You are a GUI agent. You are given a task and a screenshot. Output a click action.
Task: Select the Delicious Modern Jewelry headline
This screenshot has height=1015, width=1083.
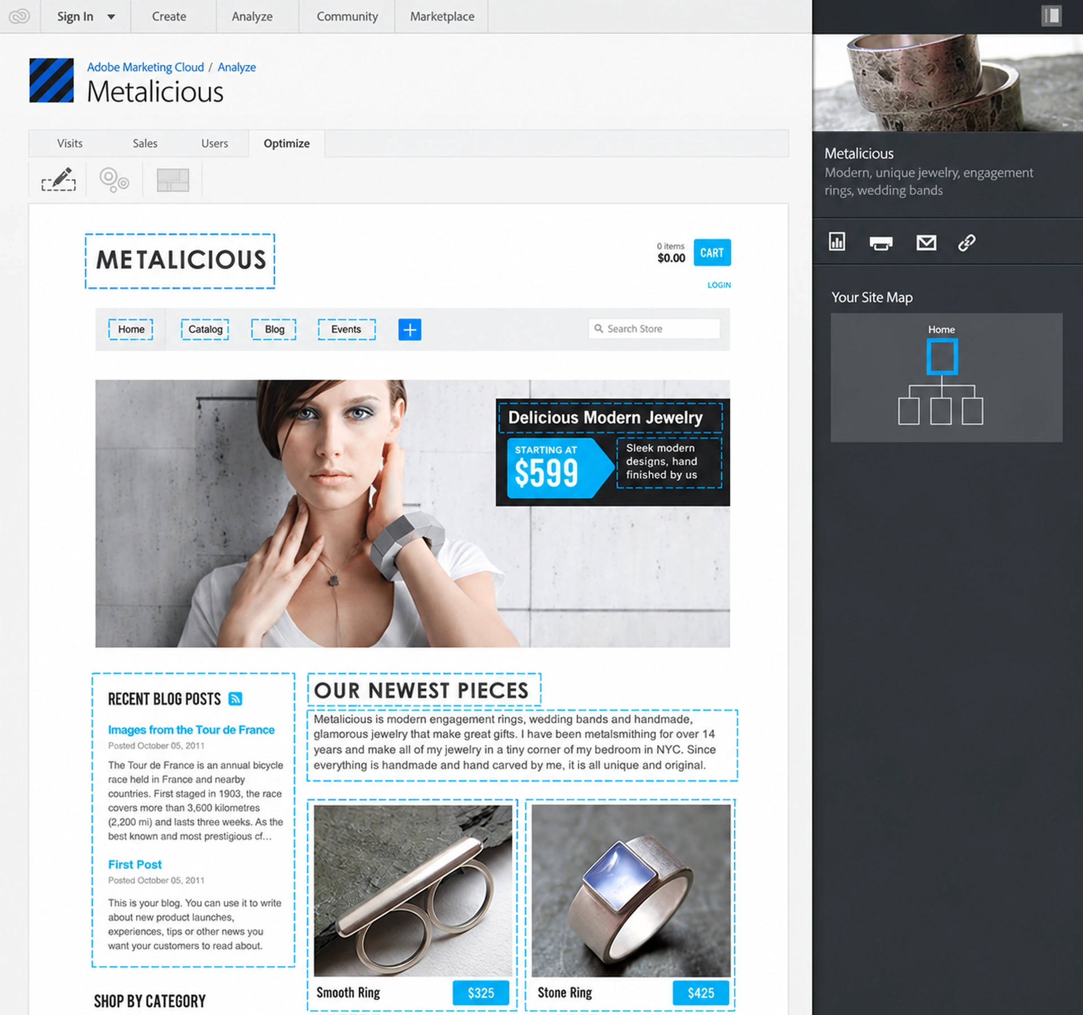[610, 418]
